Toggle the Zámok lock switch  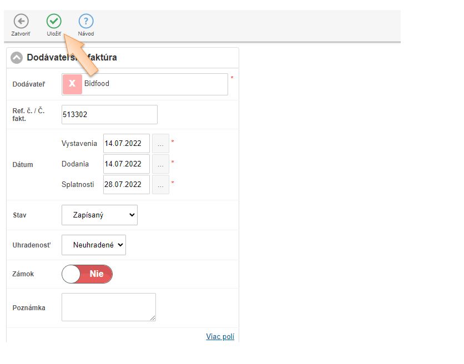87,274
